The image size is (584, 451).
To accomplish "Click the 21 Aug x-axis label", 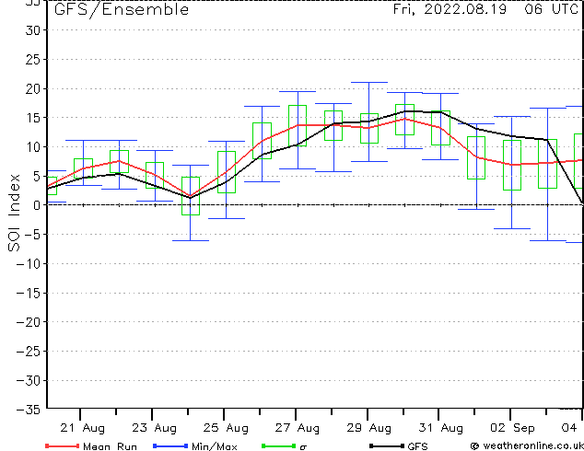I will point(82,428).
